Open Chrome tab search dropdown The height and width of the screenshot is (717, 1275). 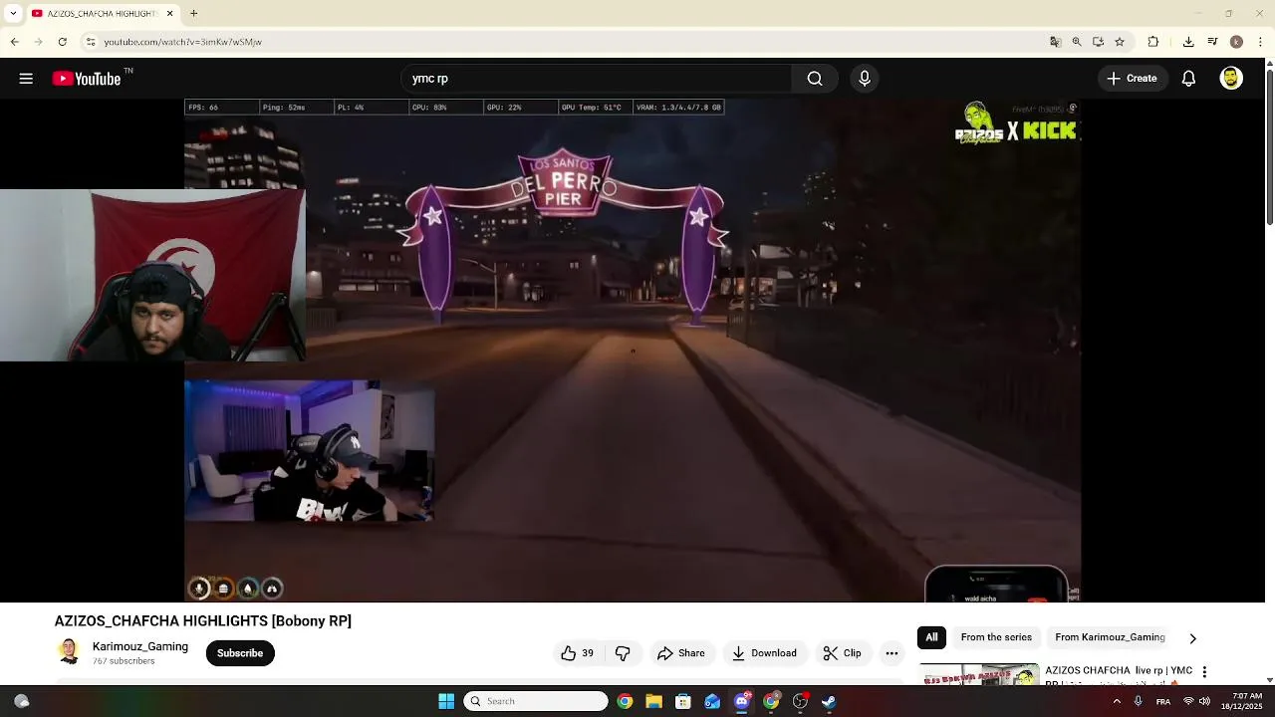click(x=13, y=13)
